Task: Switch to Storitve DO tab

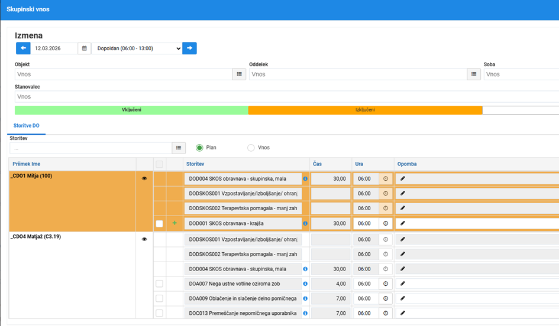Action: coord(27,126)
